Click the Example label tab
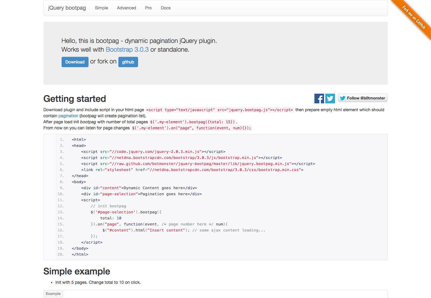 click(x=53, y=294)
